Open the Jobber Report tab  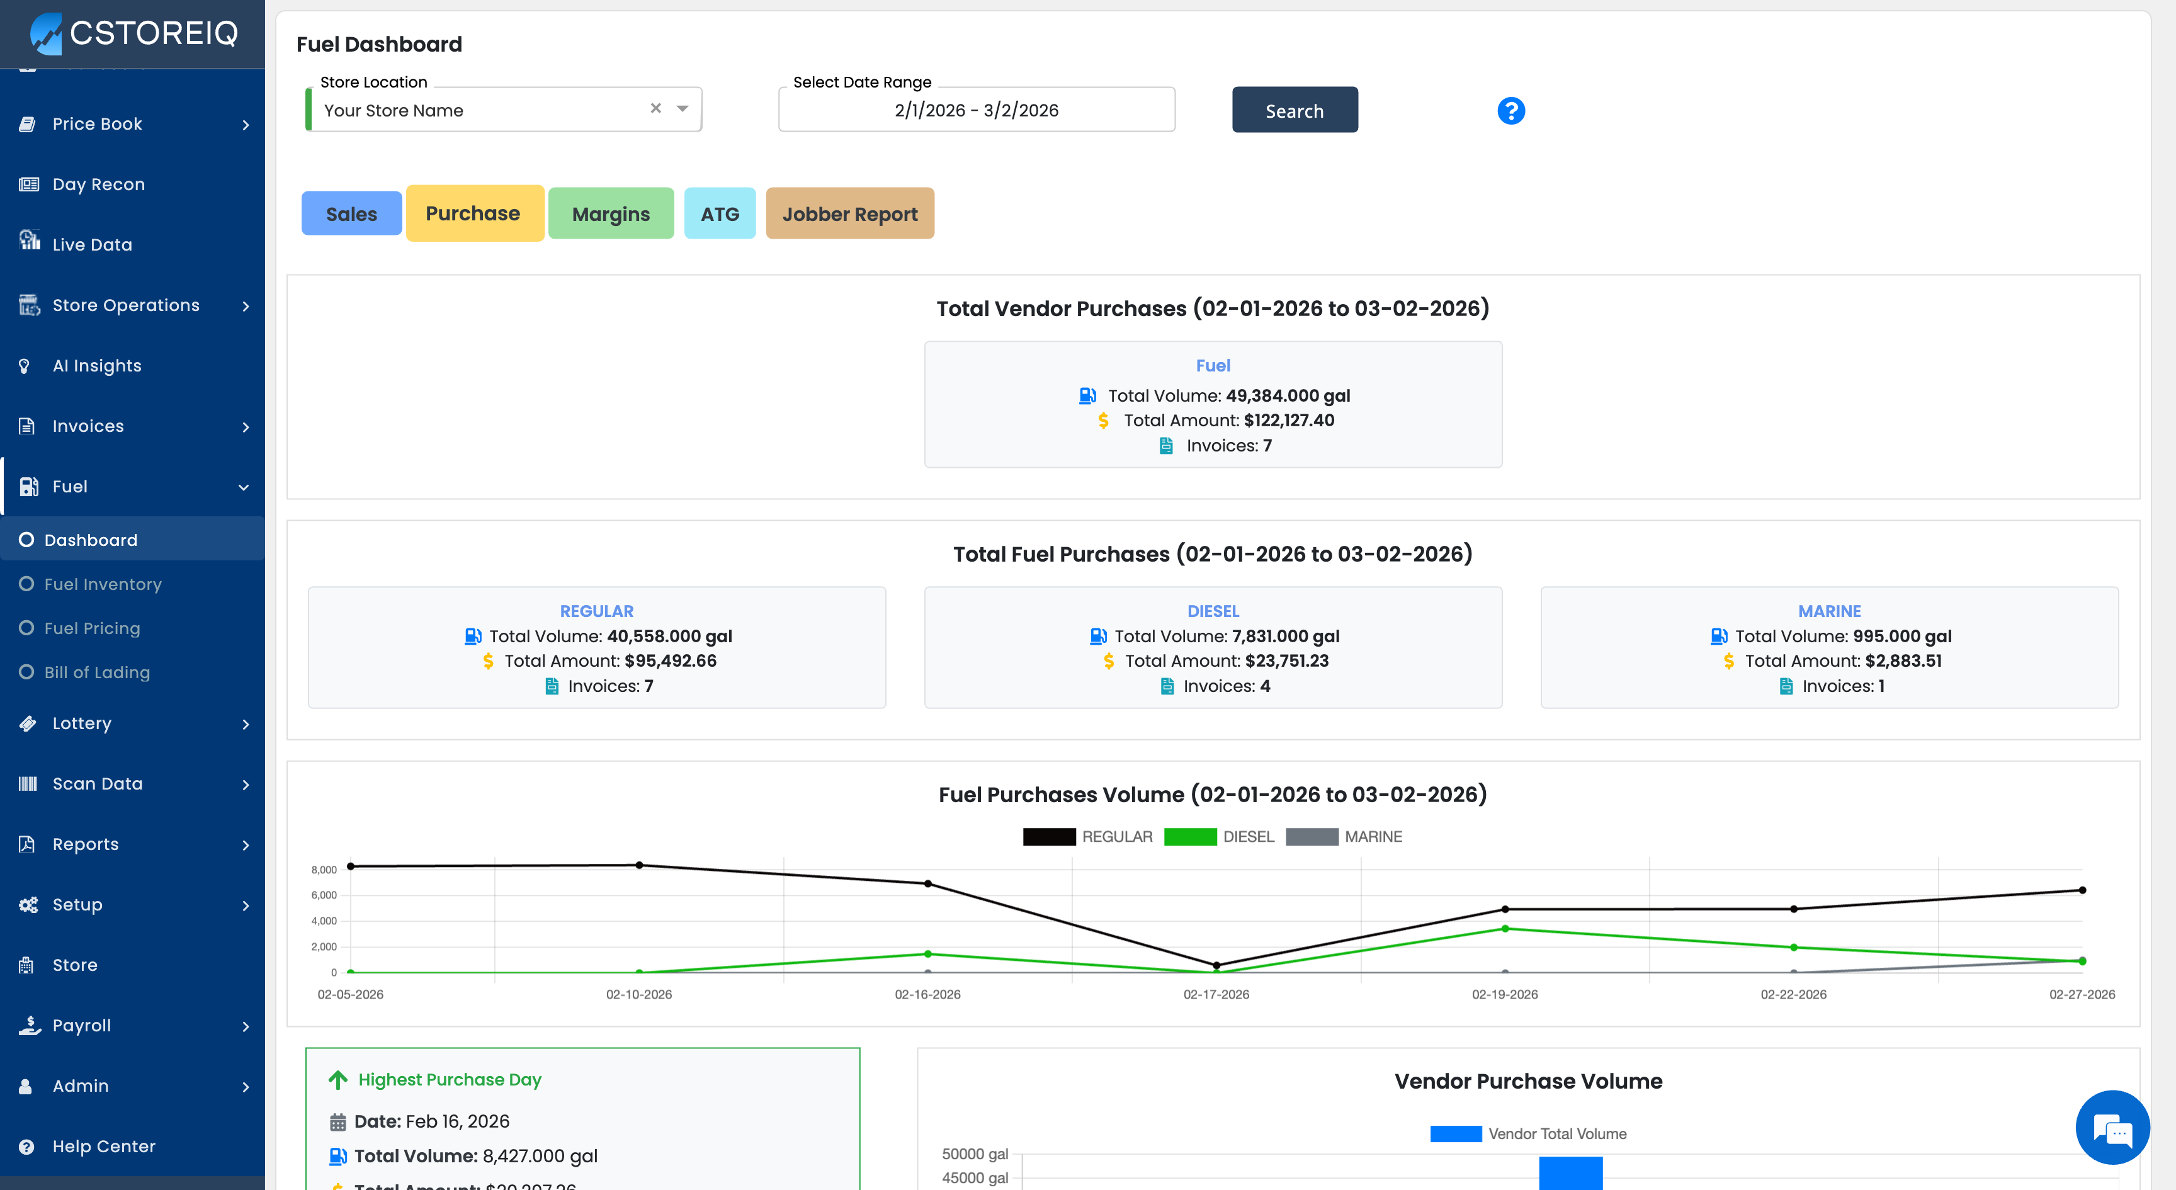[x=849, y=213]
